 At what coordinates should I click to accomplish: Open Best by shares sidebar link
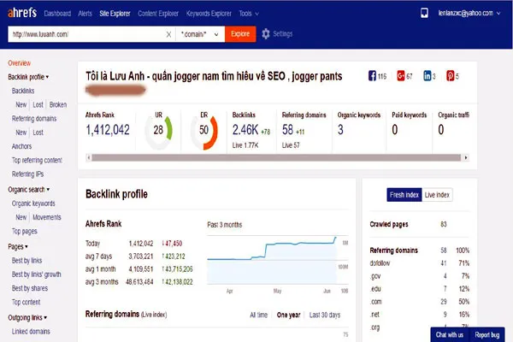[30, 288]
